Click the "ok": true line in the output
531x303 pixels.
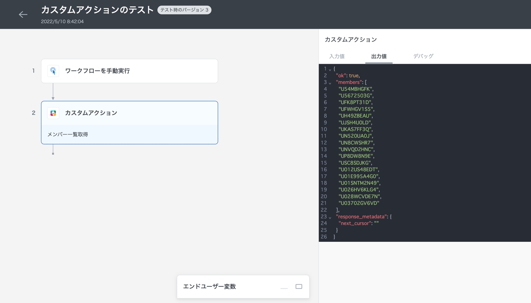(x=348, y=75)
